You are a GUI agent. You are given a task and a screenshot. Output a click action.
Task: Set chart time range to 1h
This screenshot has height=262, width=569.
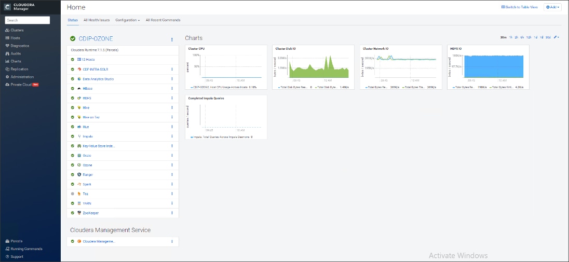[x=511, y=37]
